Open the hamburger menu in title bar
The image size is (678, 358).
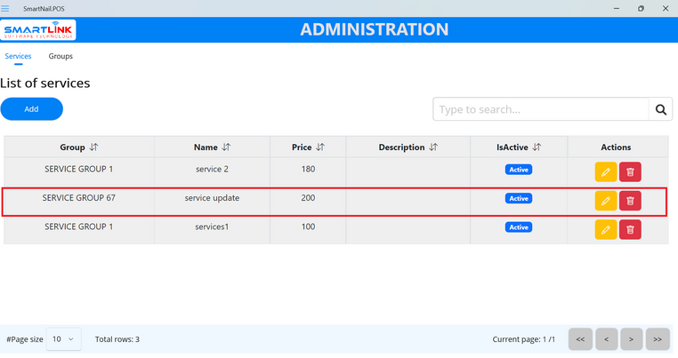coord(5,7)
